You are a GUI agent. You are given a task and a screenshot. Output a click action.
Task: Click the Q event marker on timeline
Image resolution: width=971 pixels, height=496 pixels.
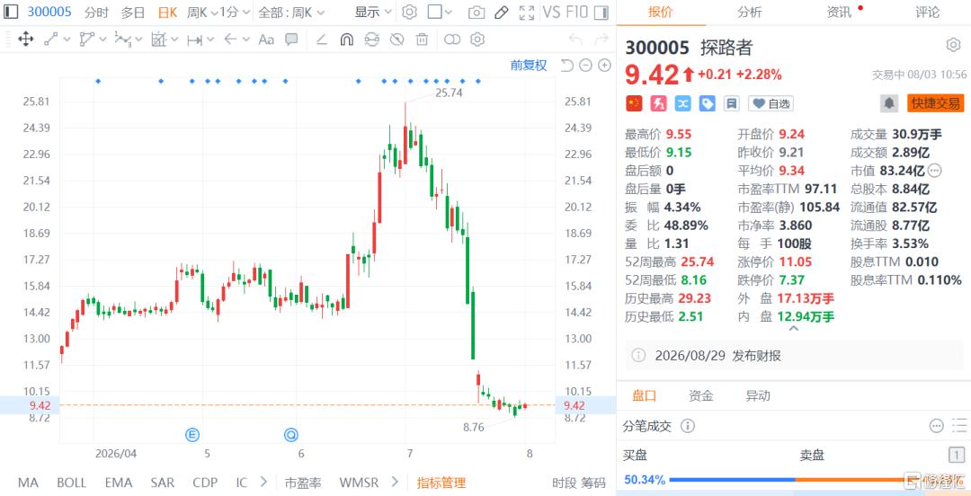click(291, 435)
